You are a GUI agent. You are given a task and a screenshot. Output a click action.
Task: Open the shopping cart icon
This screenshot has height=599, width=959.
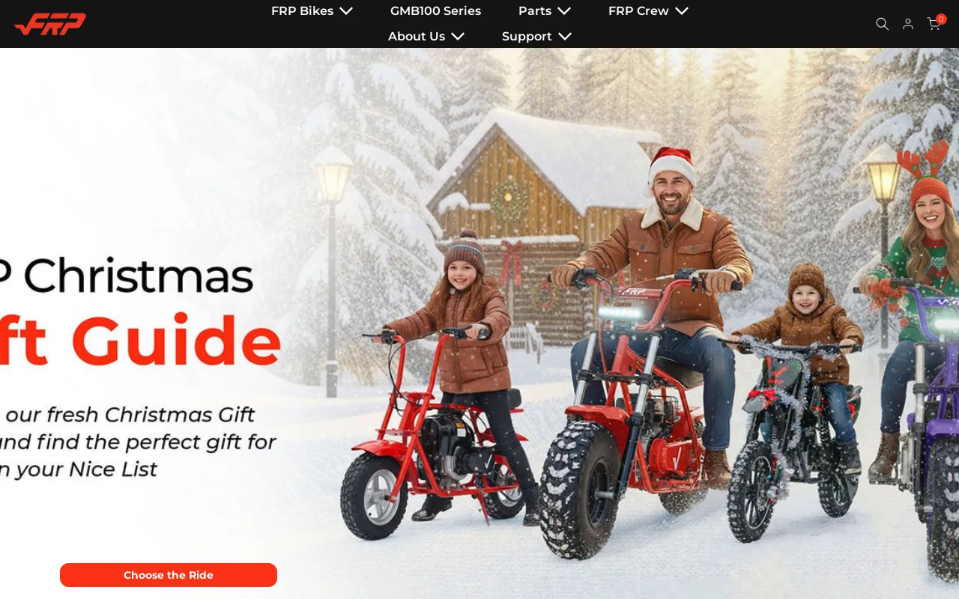click(x=933, y=24)
